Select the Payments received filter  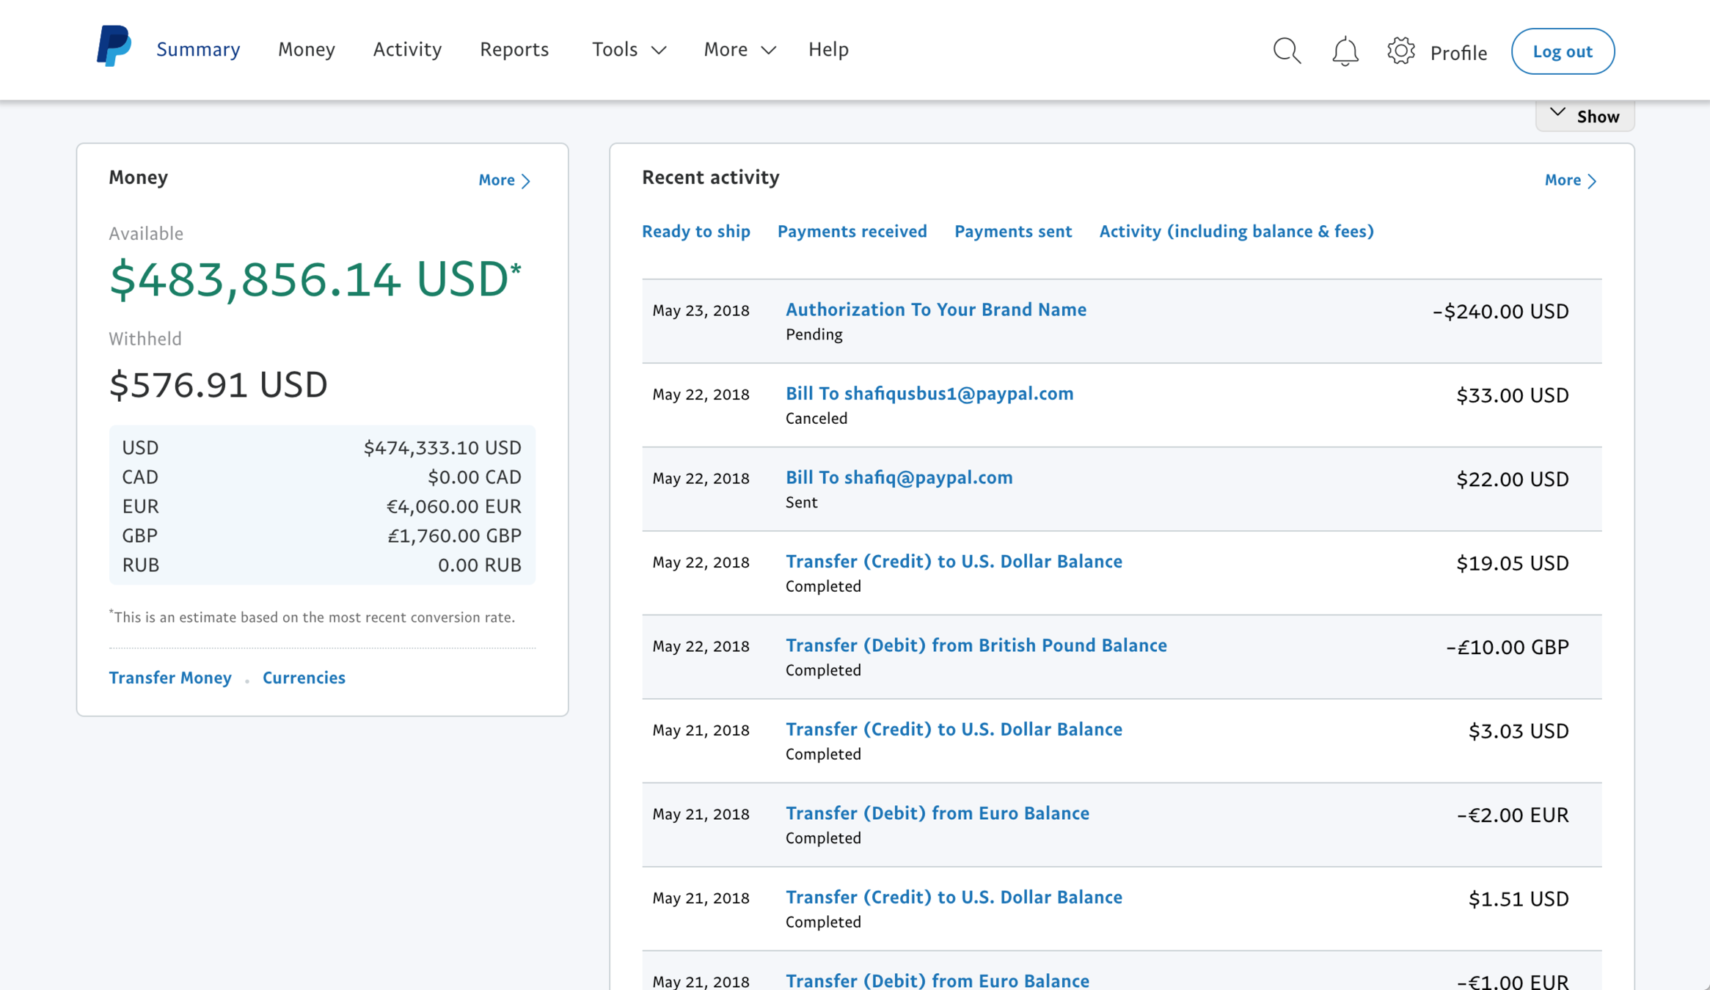pos(852,231)
